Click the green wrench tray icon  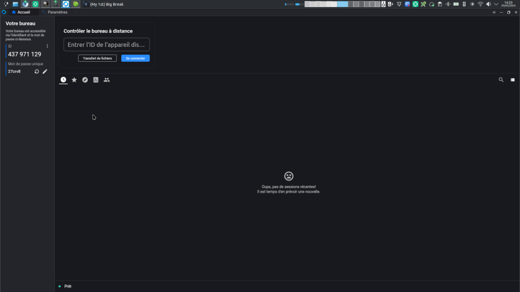[x=423, y=4]
